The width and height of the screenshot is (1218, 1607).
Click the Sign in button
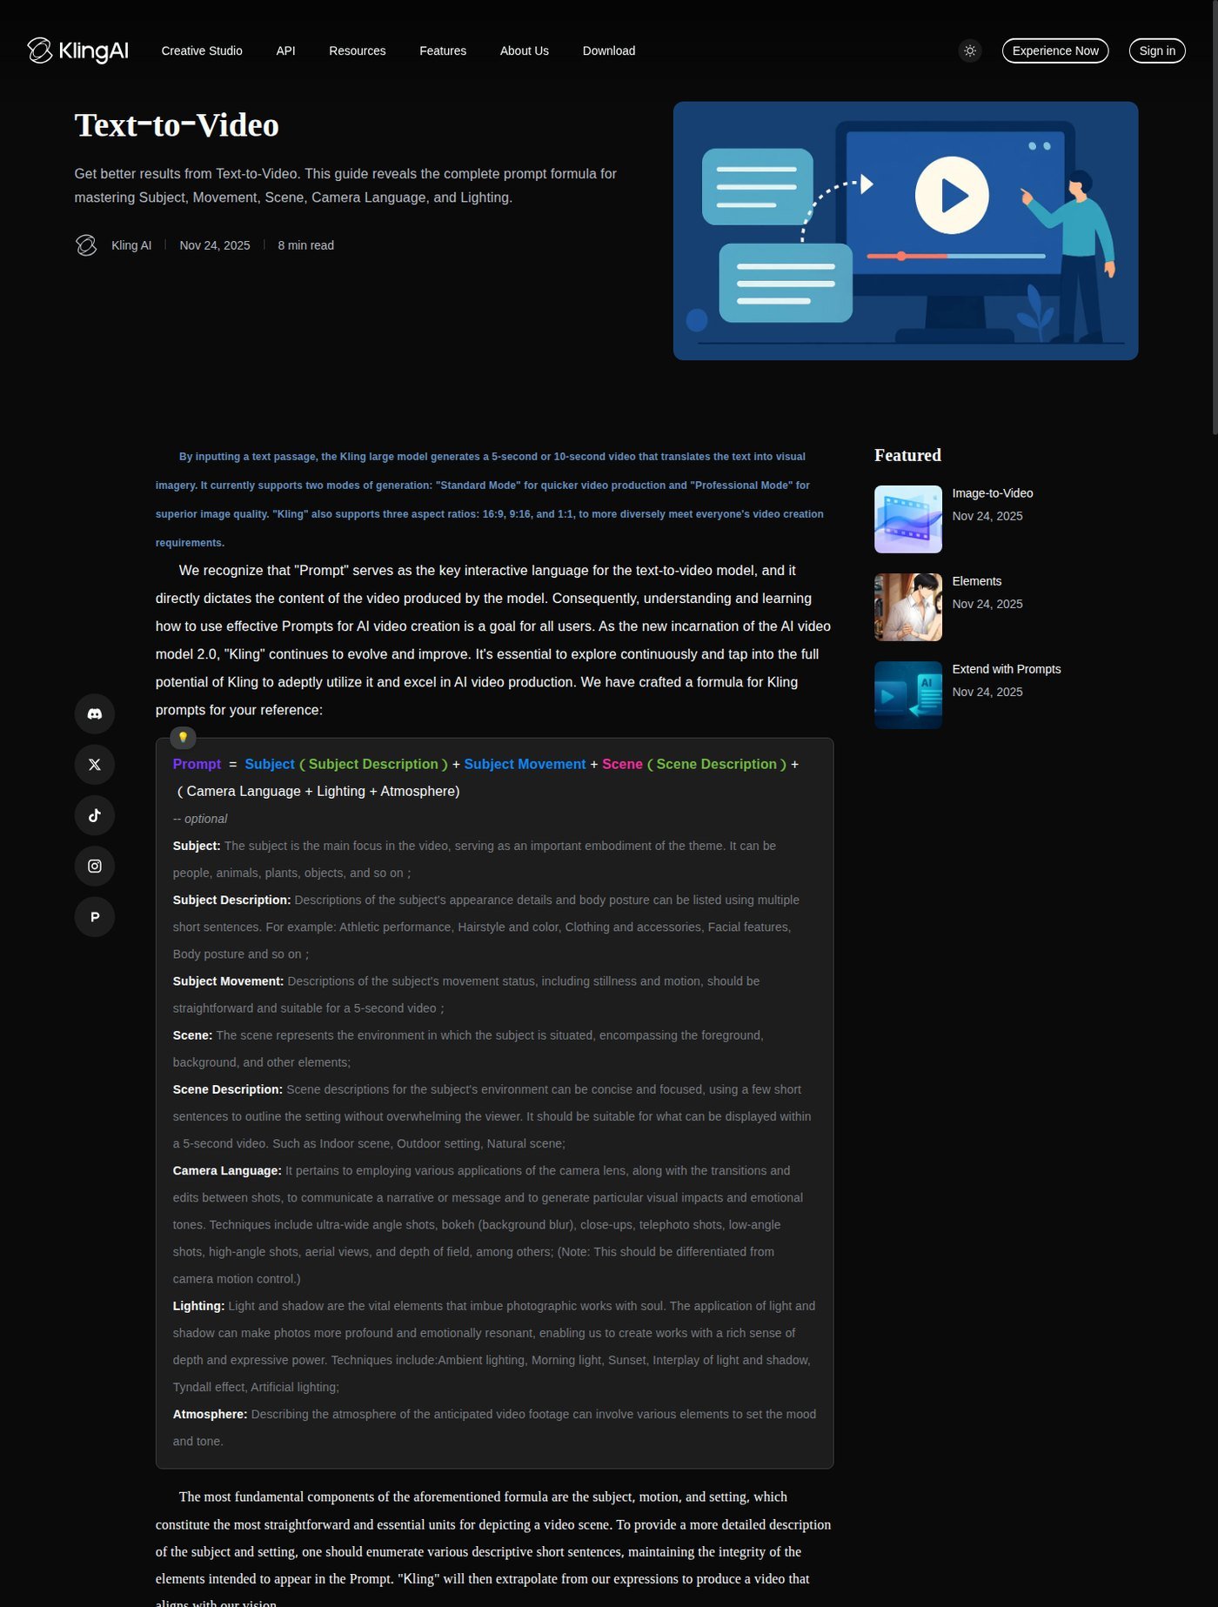[x=1157, y=50]
